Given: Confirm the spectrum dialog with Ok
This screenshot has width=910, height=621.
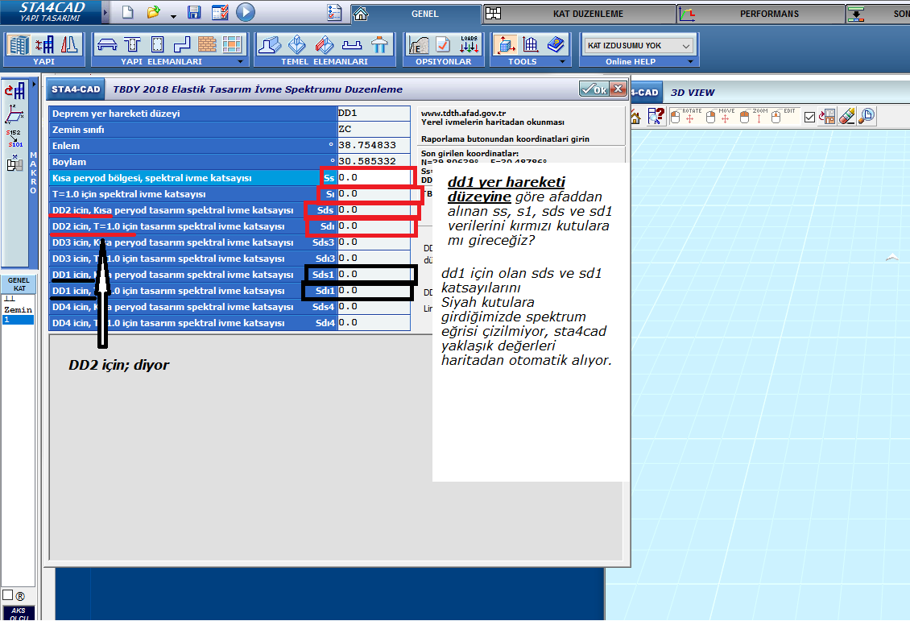Looking at the screenshot, I should (594, 89).
